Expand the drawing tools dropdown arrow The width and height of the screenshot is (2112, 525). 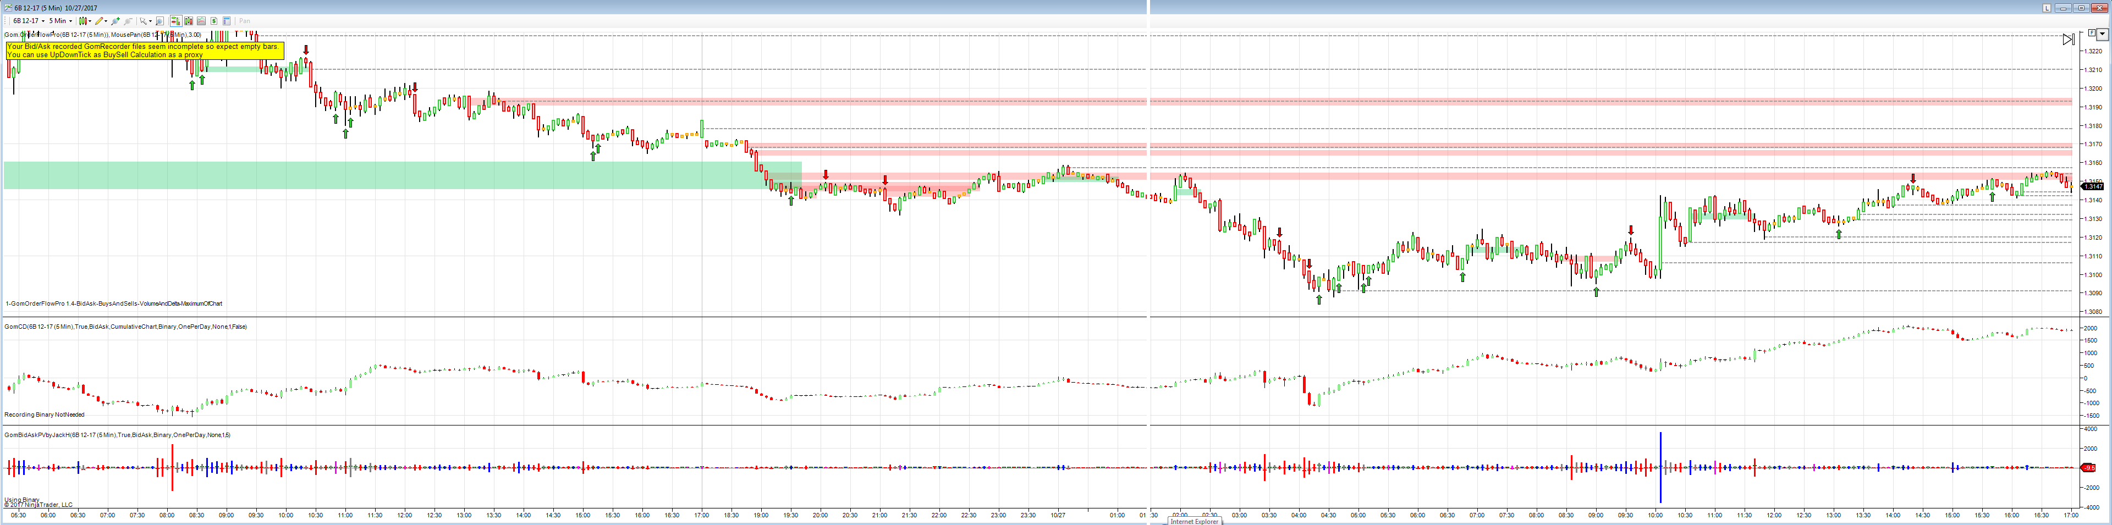click(106, 21)
